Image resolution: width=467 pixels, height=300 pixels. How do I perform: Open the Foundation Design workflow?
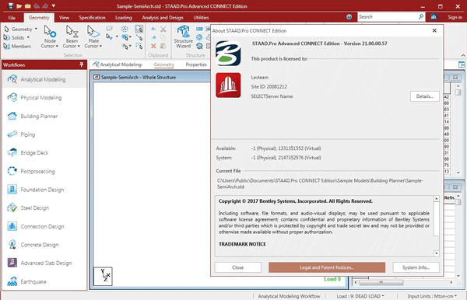[x=44, y=190]
